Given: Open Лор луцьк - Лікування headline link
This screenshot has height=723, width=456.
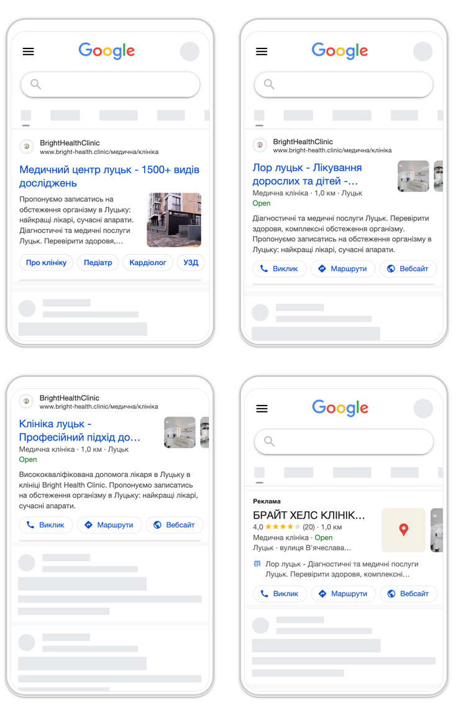Looking at the screenshot, I should point(307,174).
